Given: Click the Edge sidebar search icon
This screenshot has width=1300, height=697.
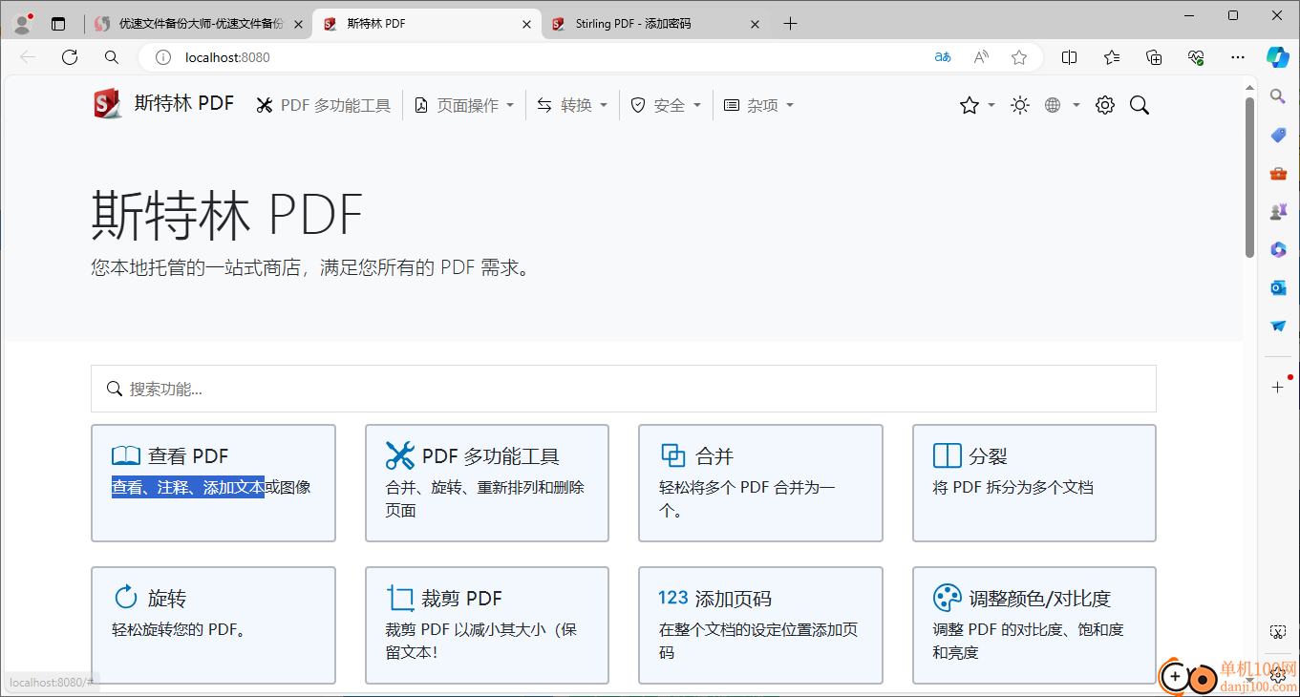Looking at the screenshot, I should point(1278,95).
